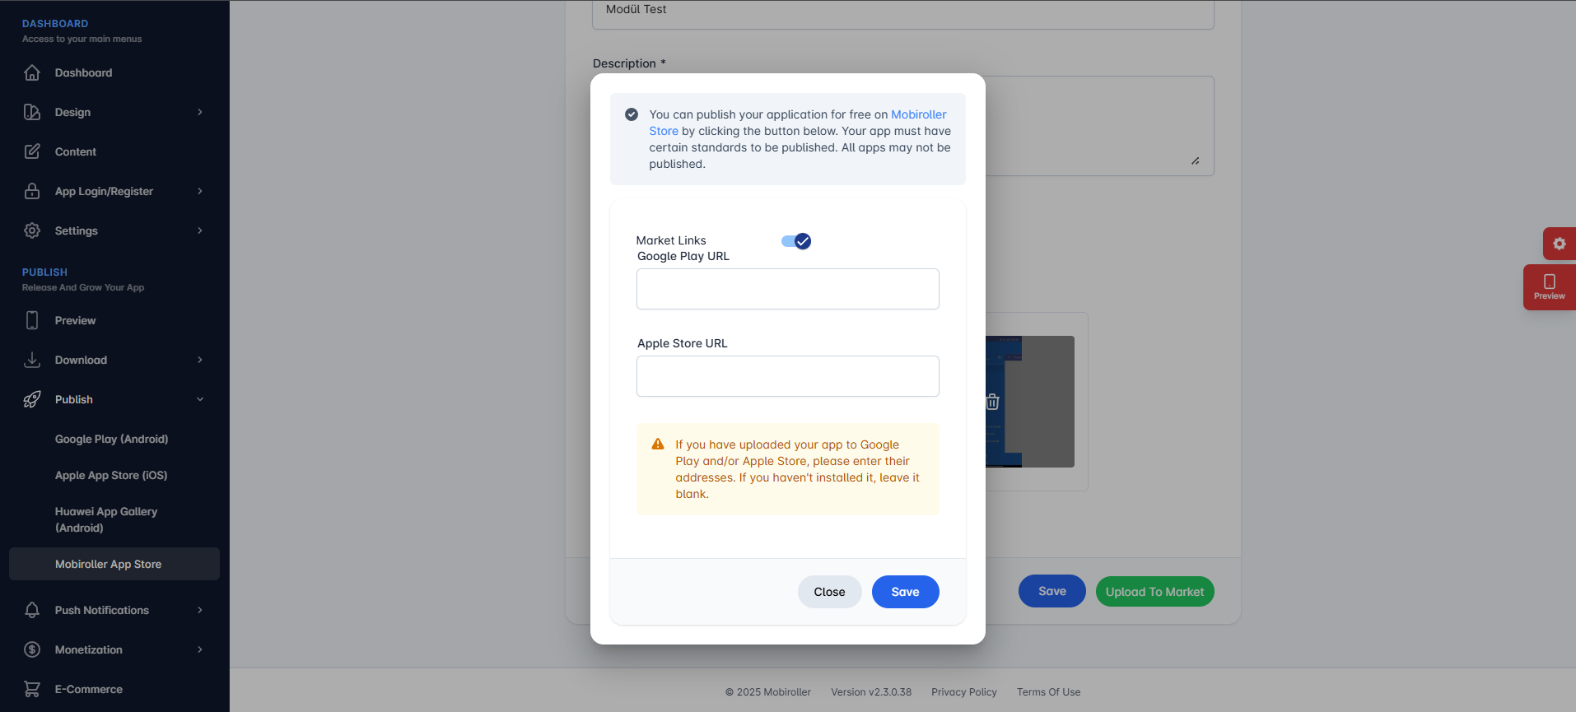Expand the Push Notifications chevron
This screenshot has width=1576, height=712.
point(200,610)
